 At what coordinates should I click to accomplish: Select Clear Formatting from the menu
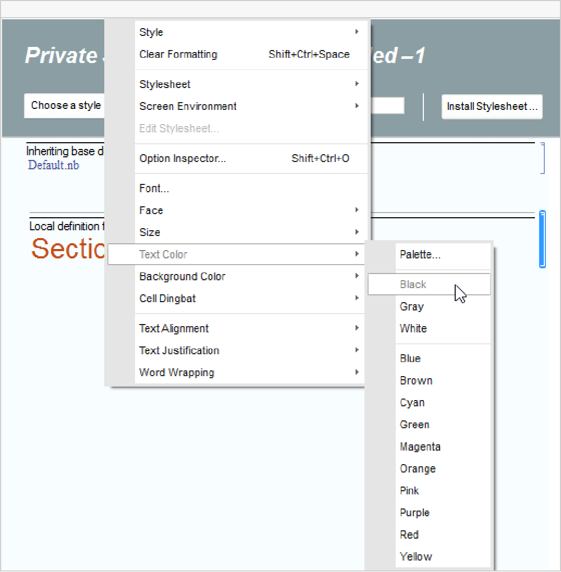tap(178, 54)
